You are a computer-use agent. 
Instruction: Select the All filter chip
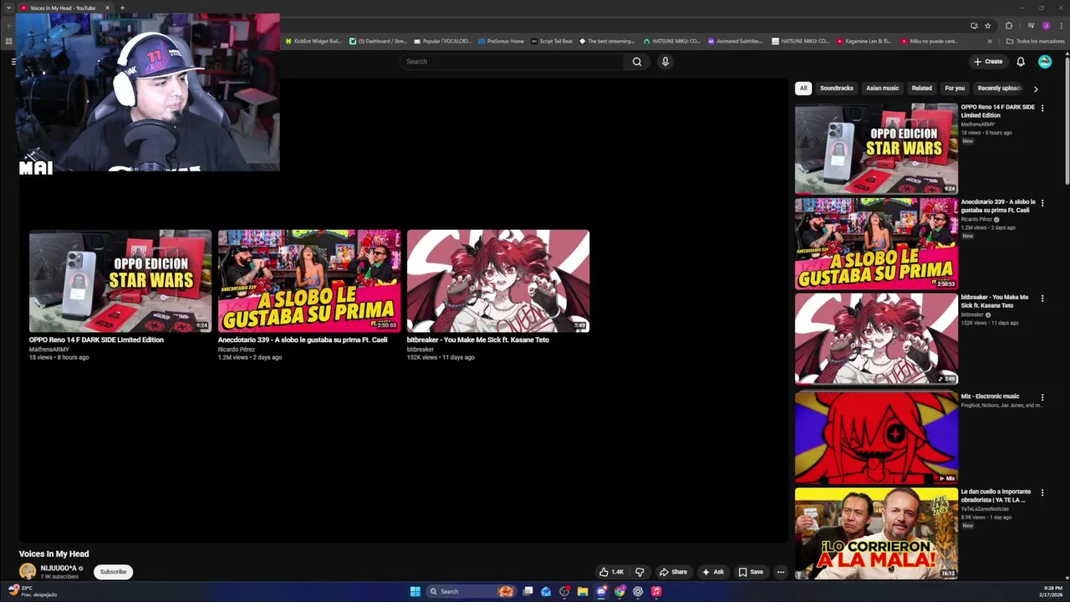point(803,88)
